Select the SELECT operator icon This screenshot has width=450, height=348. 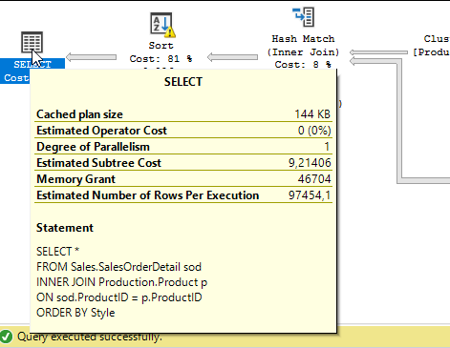(x=32, y=42)
